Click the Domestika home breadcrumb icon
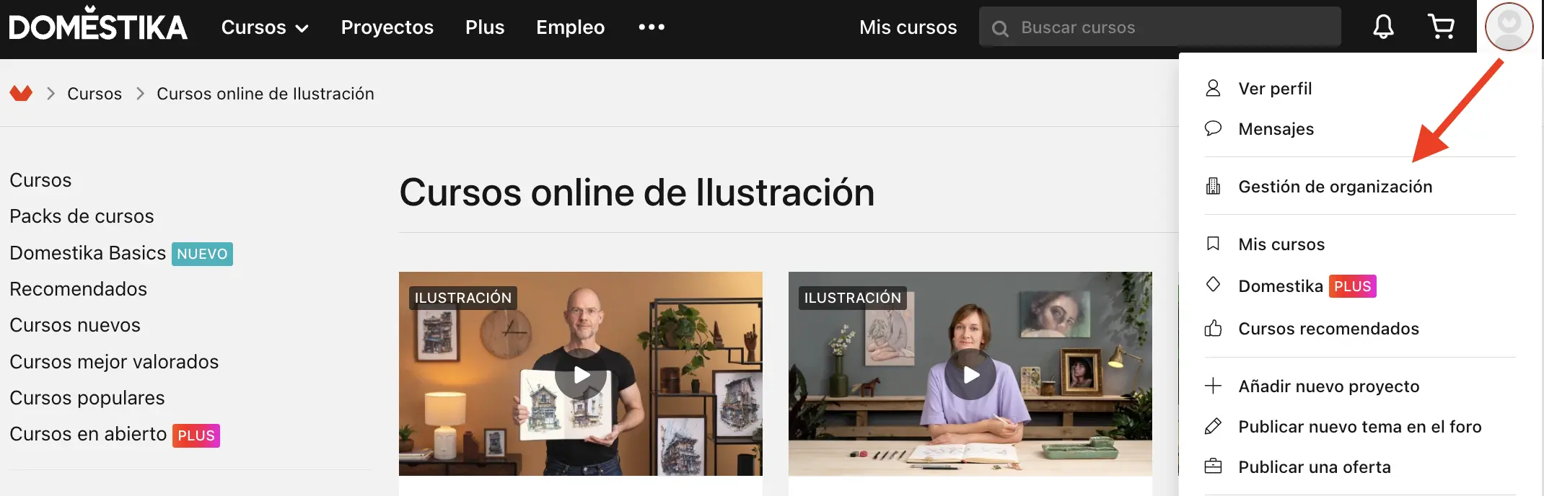Image resolution: width=1544 pixels, height=496 pixels. (21, 94)
